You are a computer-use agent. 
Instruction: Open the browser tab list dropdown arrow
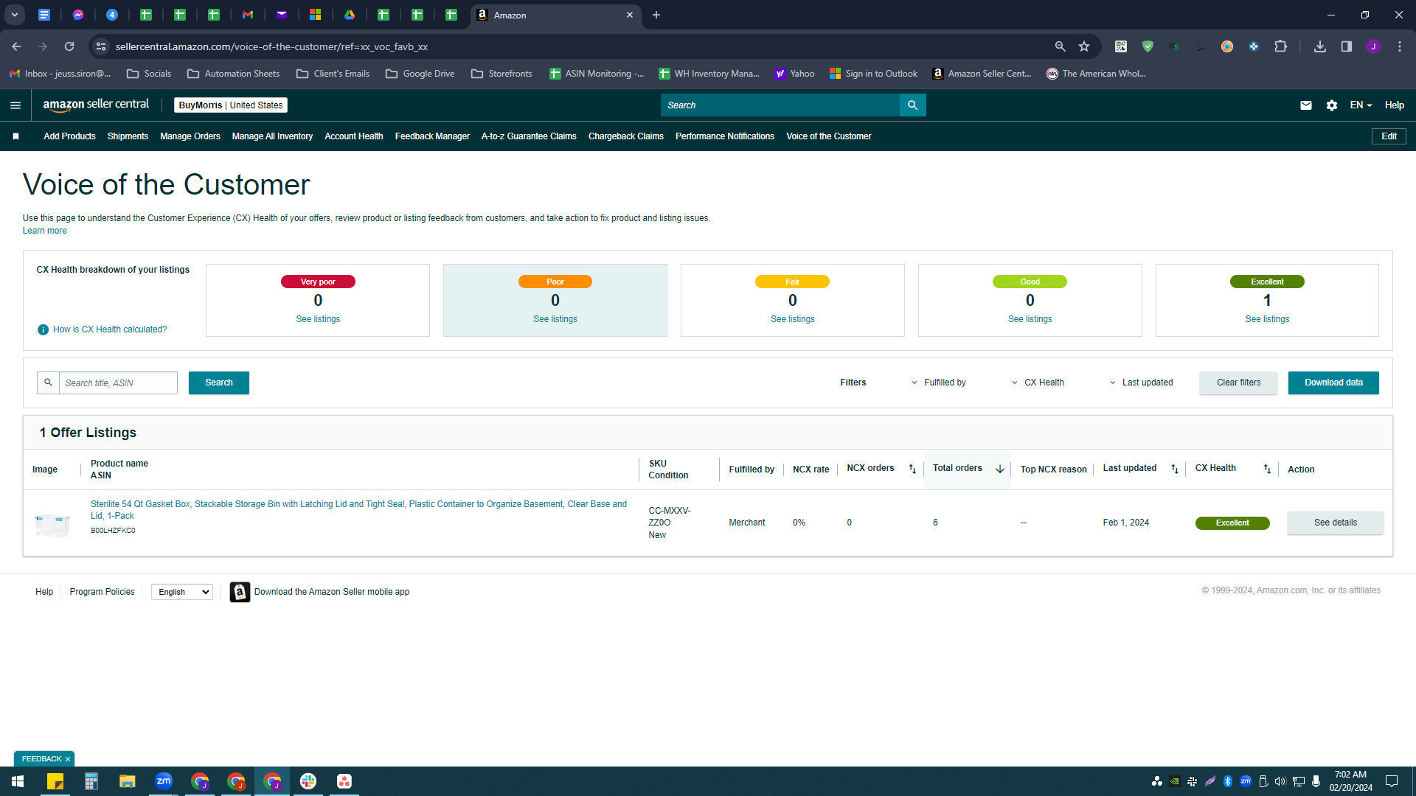[x=15, y=15]
